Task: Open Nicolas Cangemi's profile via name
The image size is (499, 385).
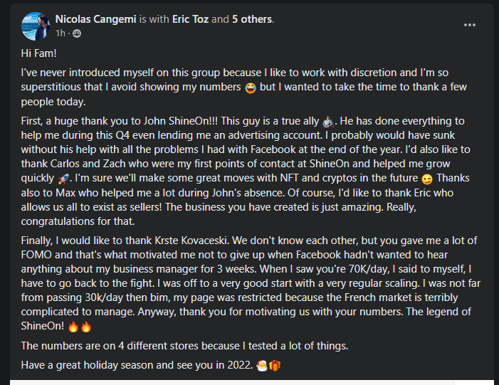Action: 96,19
